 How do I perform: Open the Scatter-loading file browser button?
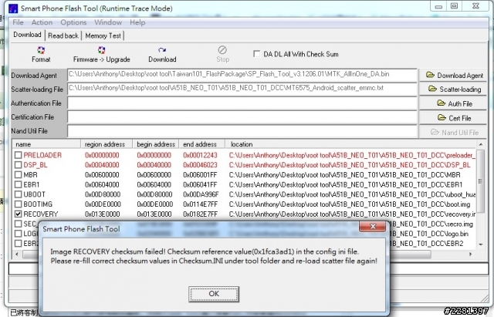pos(453,89)
